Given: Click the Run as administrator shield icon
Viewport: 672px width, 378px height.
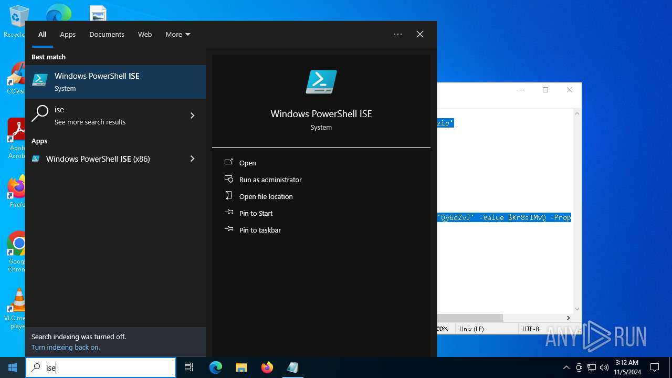Looking at the screenshot, I should pos(229,179).
